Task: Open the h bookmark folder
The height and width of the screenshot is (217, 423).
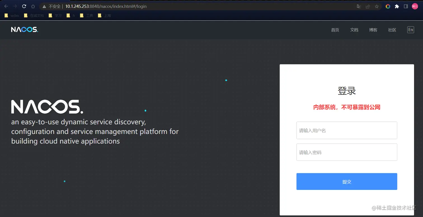Action: (70, 16)
